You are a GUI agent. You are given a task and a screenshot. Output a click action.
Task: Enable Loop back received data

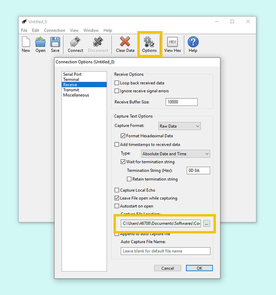(x=117, y=83)
